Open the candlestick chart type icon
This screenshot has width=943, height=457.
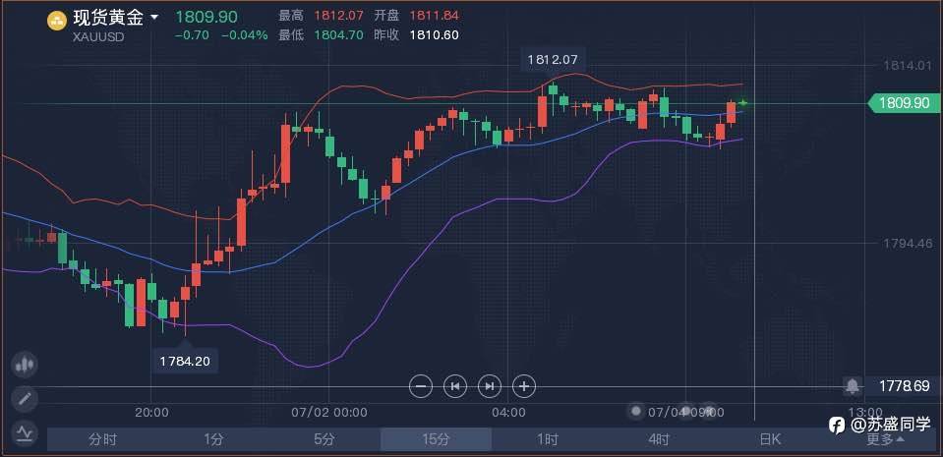pyautogui.click(x=25, y=365)
